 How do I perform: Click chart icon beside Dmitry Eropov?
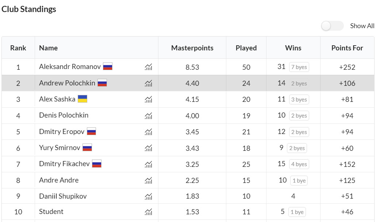[x=148, y=132]
